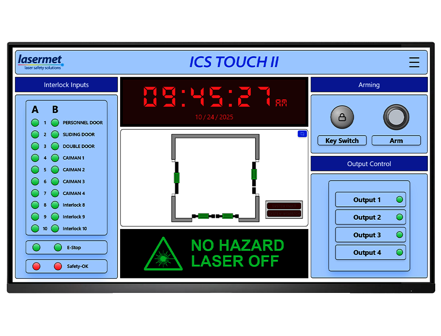Click the SYSTEM MISMATCH indicator display

(x=284, y=214)
